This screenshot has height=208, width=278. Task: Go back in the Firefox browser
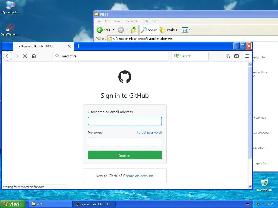click(8, 56)
